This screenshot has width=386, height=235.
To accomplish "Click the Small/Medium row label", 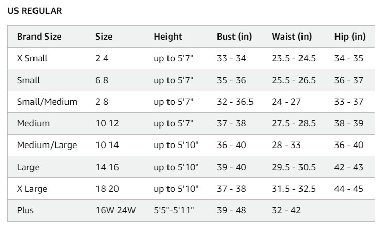I will click(47, 102).
